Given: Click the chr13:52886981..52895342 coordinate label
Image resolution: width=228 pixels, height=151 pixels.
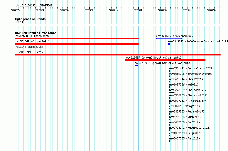Looking at the screenshot, I should [34, 5].
